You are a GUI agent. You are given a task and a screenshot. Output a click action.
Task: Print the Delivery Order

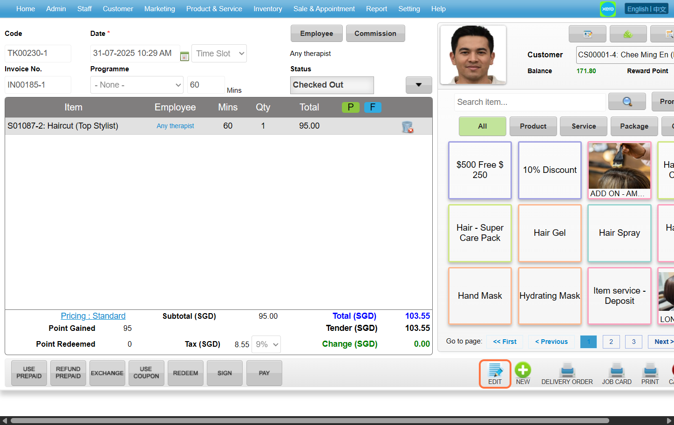tap(567, 371)
